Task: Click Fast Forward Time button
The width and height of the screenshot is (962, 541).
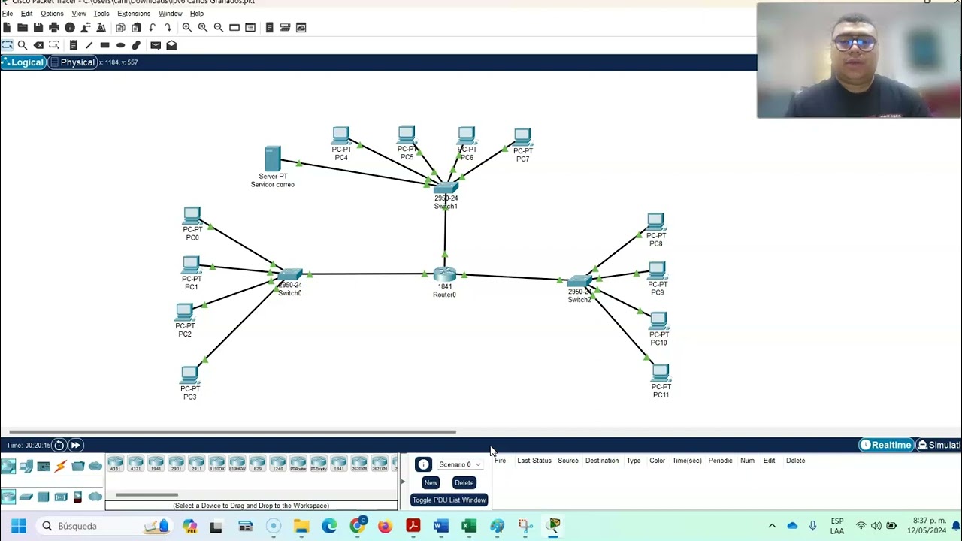Action: coord(75,446)
